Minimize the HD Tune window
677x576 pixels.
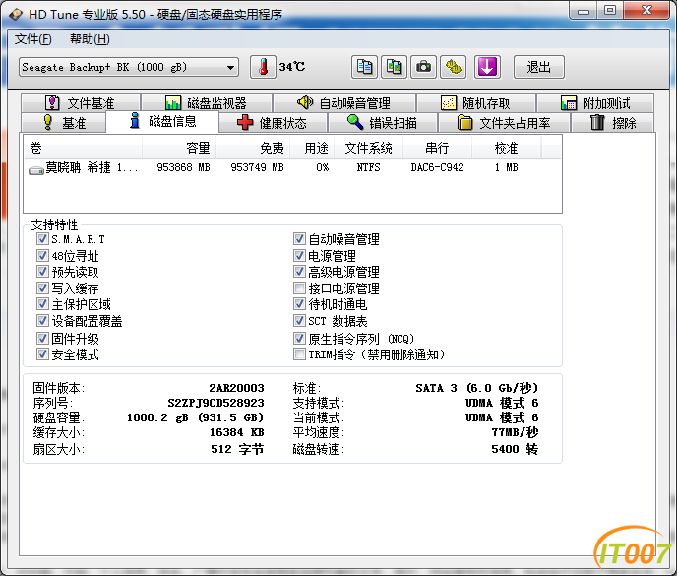click(584, 11)
